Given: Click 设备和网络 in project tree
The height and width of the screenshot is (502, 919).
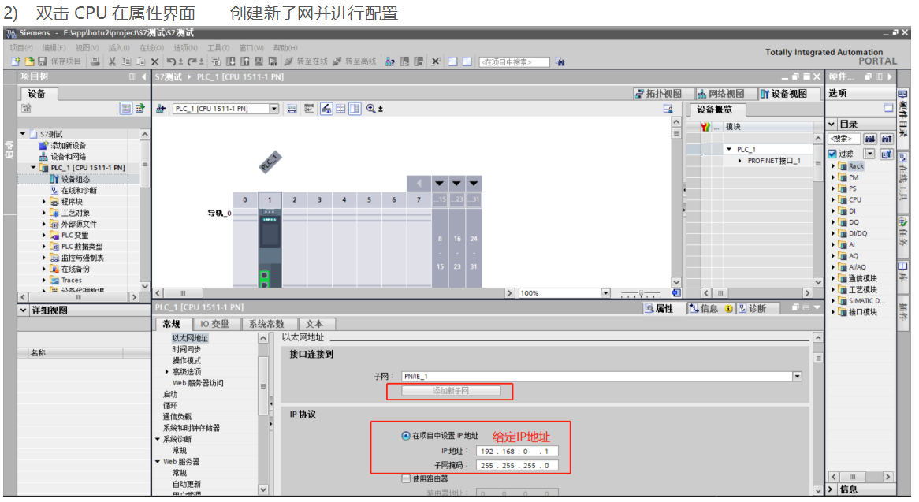Looking at the screenshot, I should (x=68, y=156).
